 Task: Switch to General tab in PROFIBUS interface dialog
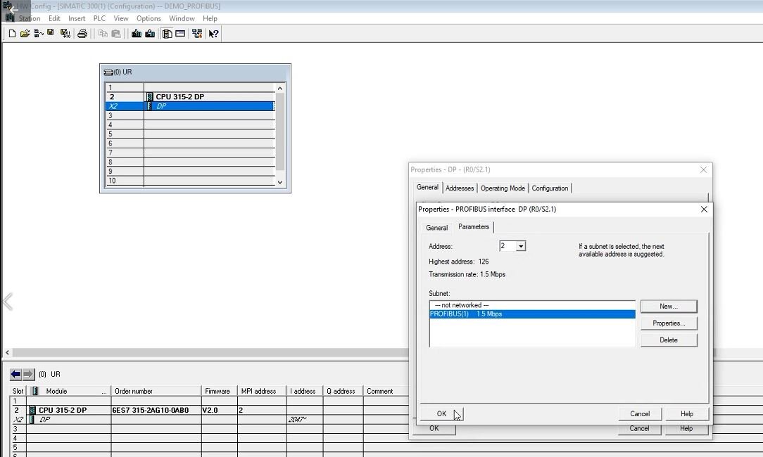[x=436, y=228]
